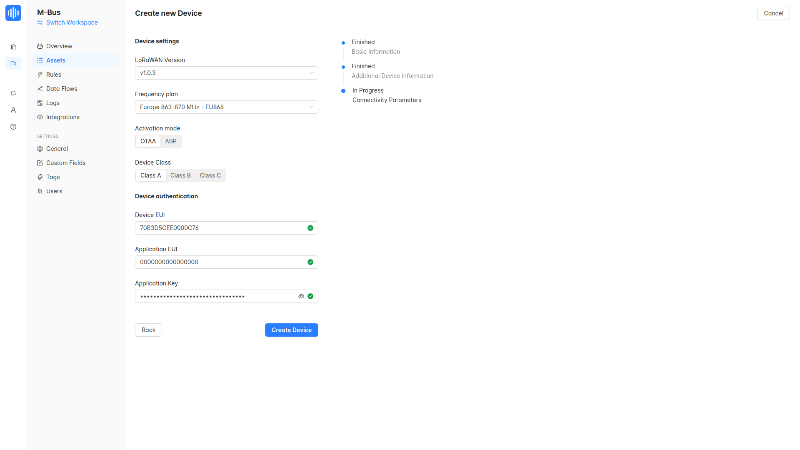
Task: Open the organization building icon in rail
Action: coord(13,47)
